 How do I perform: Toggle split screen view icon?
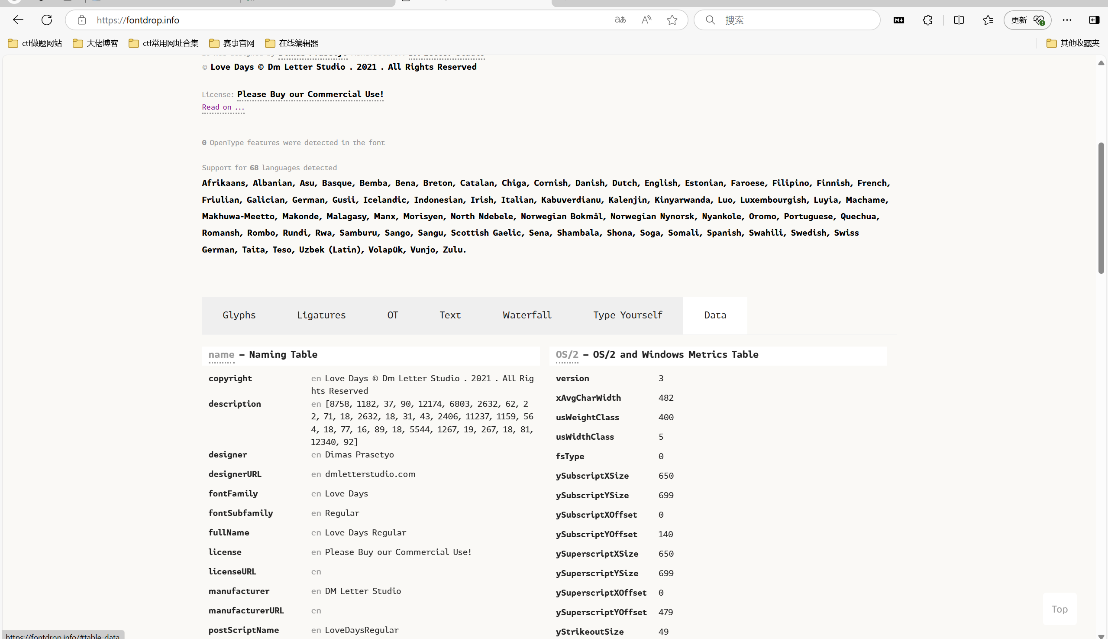pos(959,20)
